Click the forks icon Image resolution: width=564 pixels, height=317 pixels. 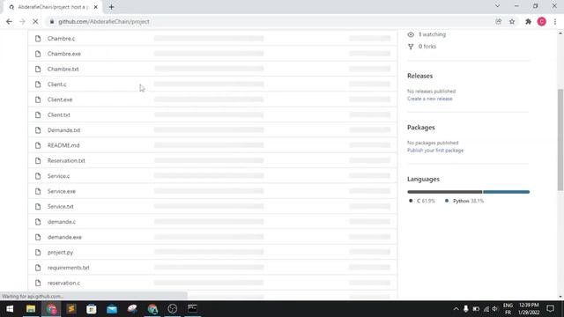[411, 47]
